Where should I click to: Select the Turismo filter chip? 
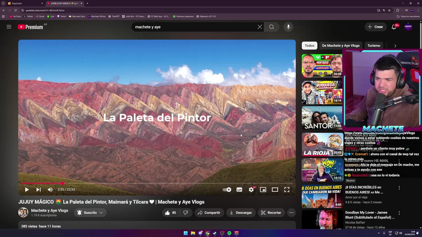[x=374, y=46]
